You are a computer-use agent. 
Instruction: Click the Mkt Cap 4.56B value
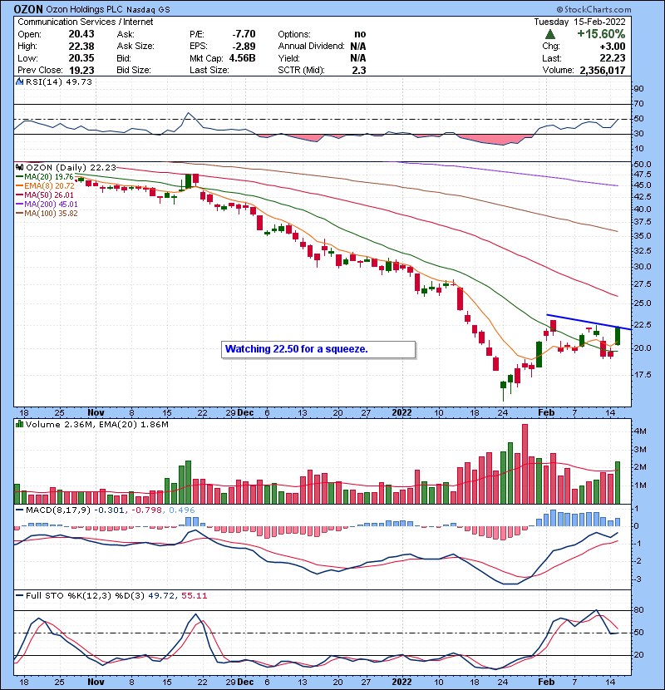click(242, 58)
